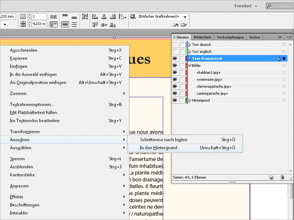Click the pen icon on Text französisch layer
This screenshot has height=220, width=294.
[x=279, y=59]
